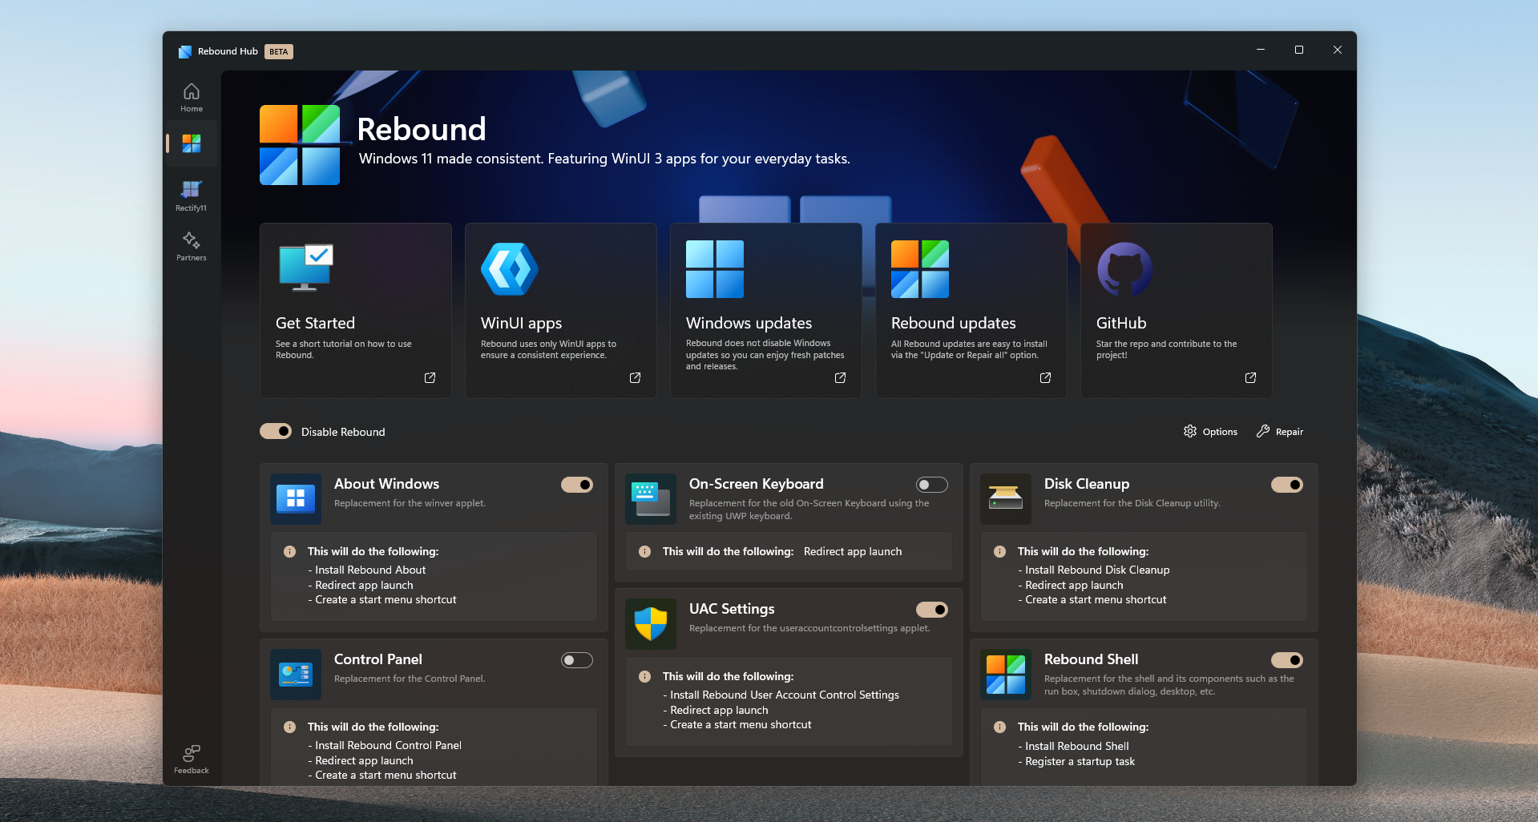
Task: Click the On-Screen Keyboard app icon
Action: [x=651, y=498]
